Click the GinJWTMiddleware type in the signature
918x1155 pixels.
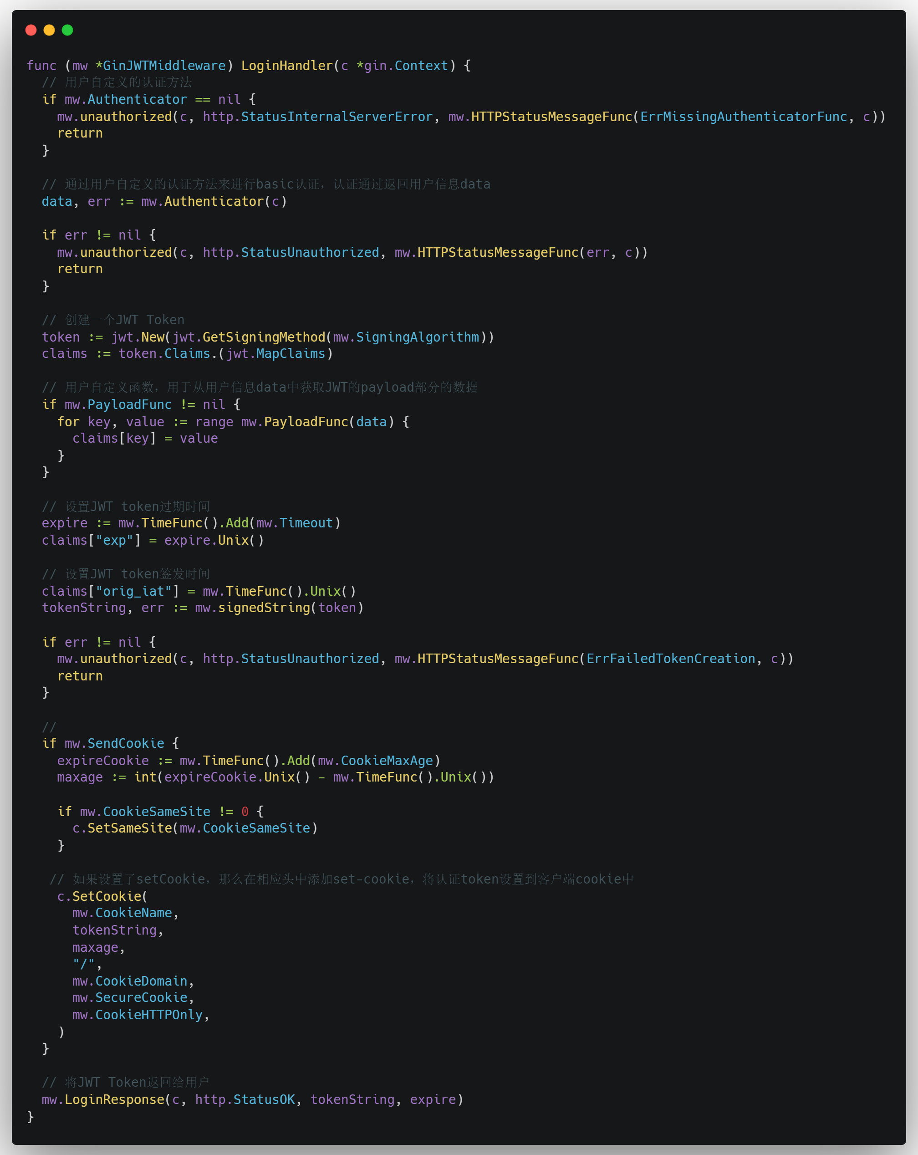point(164,66)
